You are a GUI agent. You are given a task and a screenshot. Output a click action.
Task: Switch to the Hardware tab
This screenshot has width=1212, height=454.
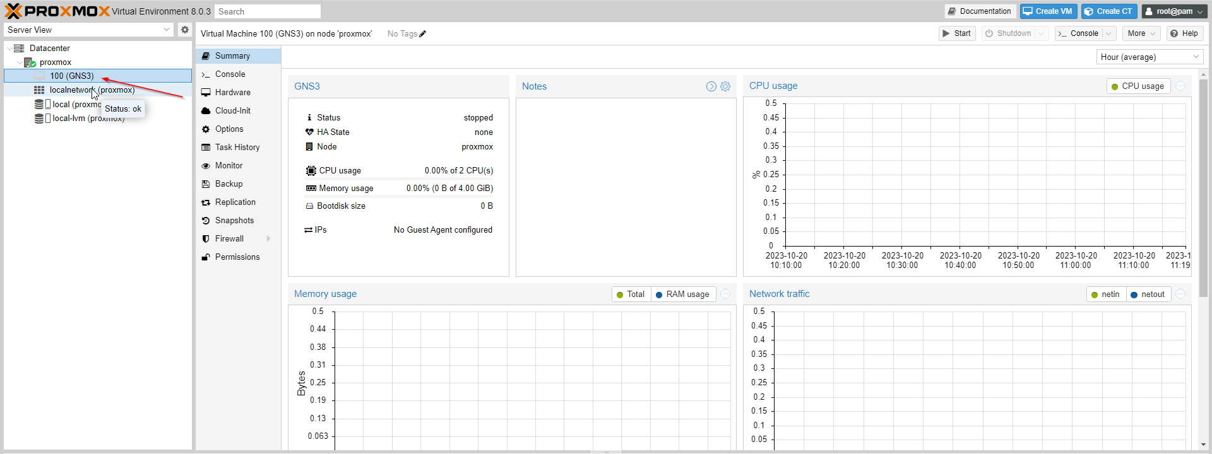[x=232, y=93]
